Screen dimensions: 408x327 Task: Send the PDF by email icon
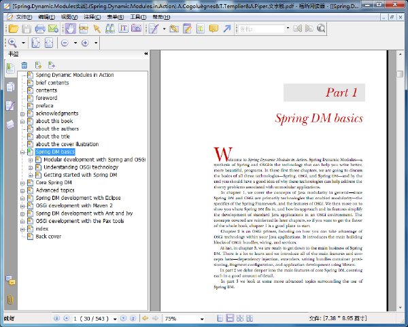click(53, 29)
